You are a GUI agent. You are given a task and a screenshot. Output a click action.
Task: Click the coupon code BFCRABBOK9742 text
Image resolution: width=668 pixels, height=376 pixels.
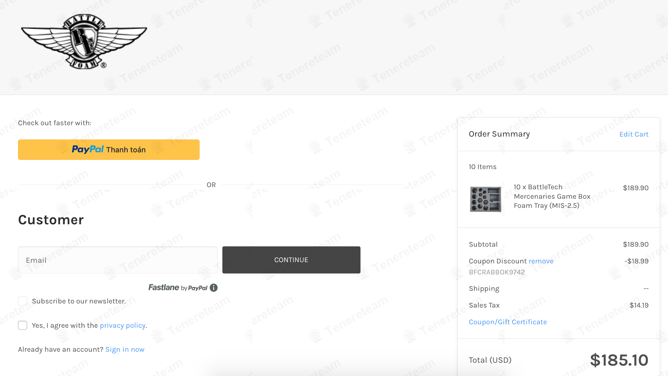pyautogui.click(x=497, y=272)
